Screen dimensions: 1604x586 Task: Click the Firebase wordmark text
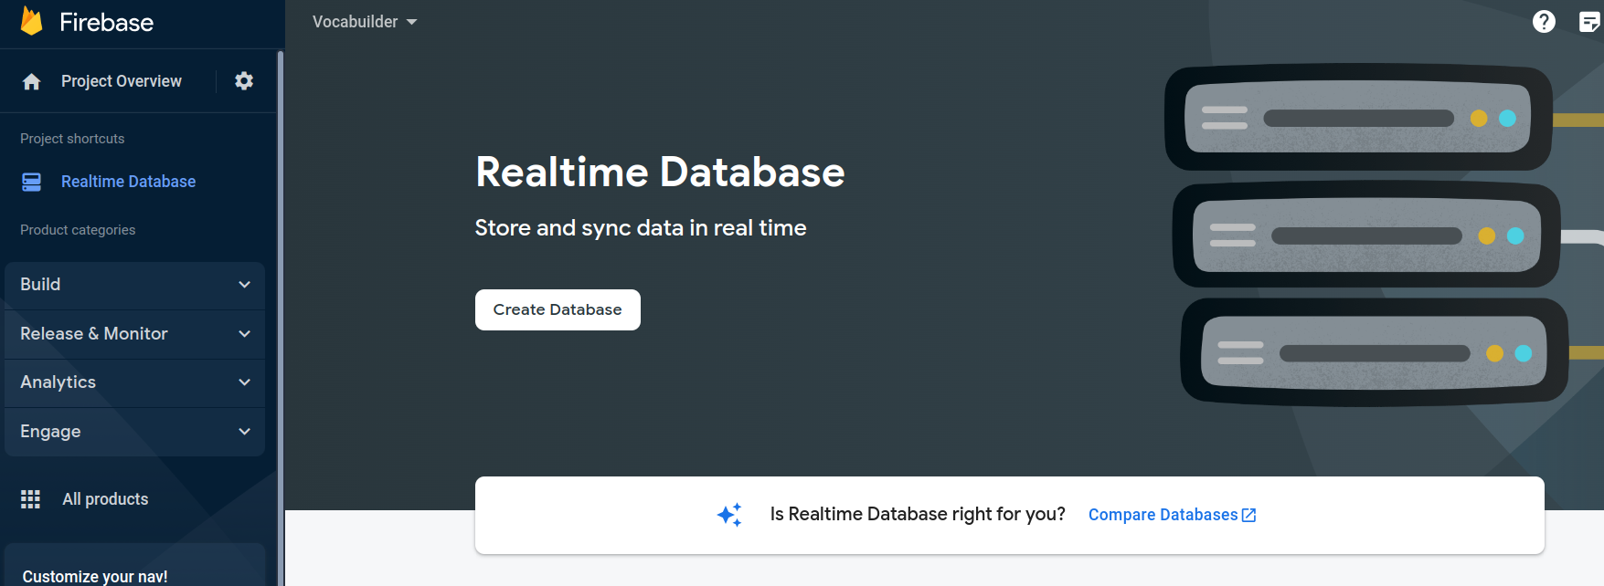coord(106,22)
